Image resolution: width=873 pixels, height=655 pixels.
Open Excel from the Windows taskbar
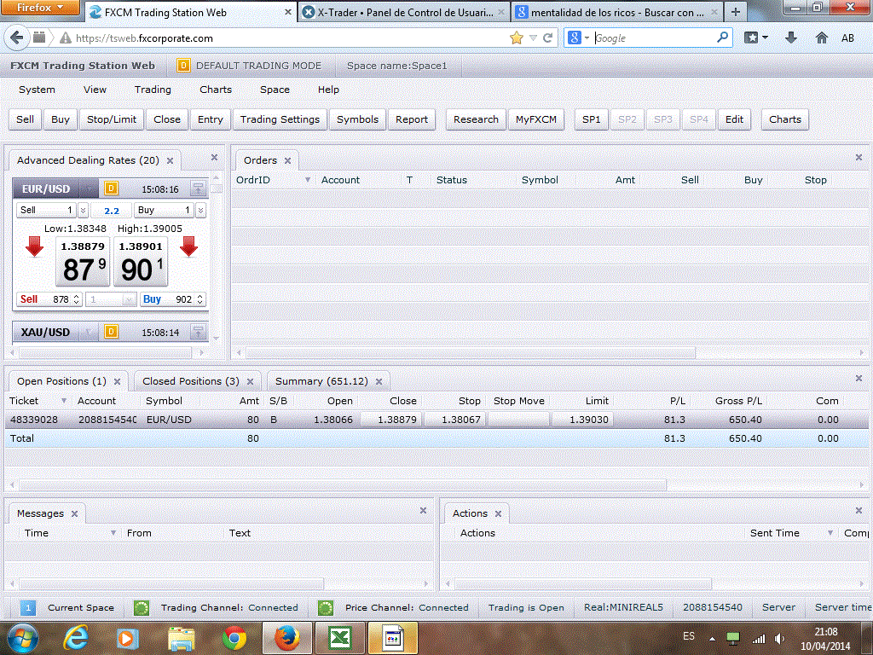click(x=340, y=638)
